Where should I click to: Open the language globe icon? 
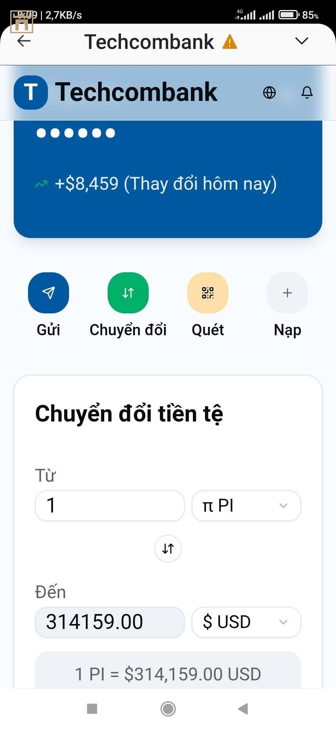point(269,93)
